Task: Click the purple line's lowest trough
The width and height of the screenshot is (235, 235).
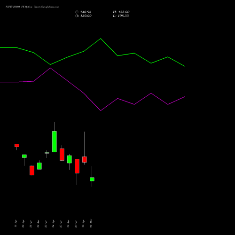Action: [101, 110]
